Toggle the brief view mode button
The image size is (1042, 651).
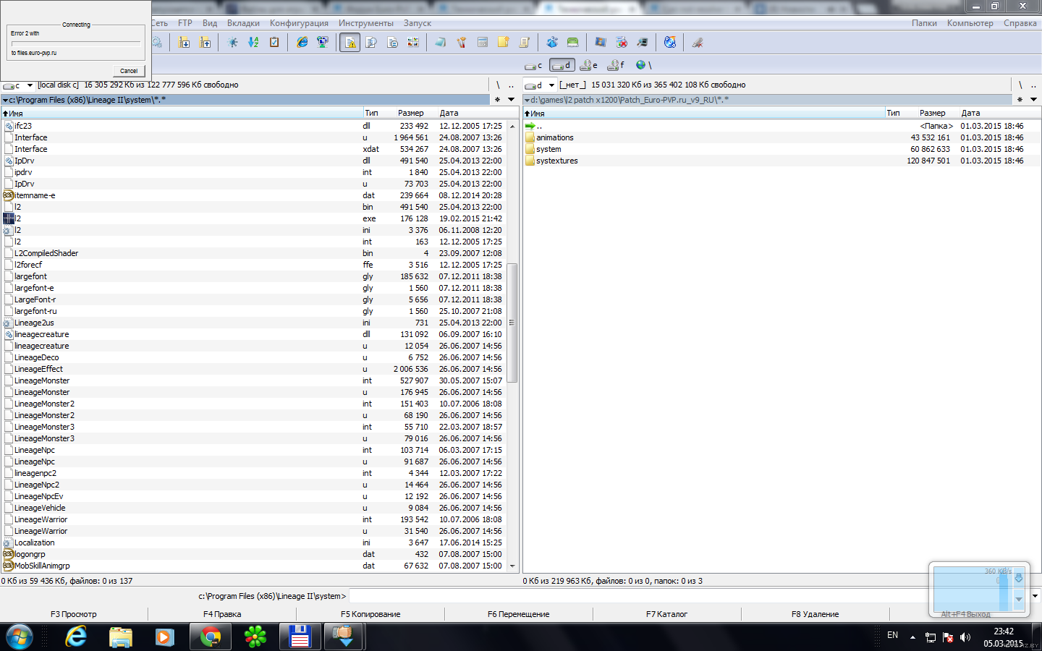coord(350,43)
